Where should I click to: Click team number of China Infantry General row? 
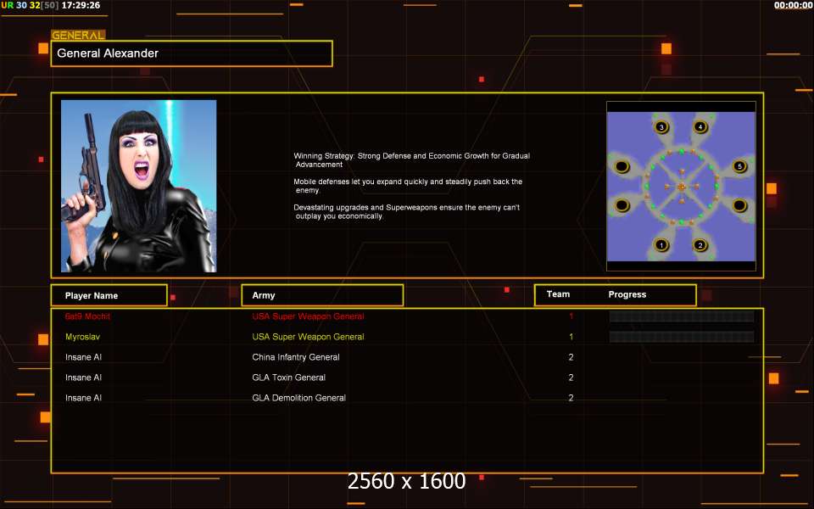tap(571, 357)
